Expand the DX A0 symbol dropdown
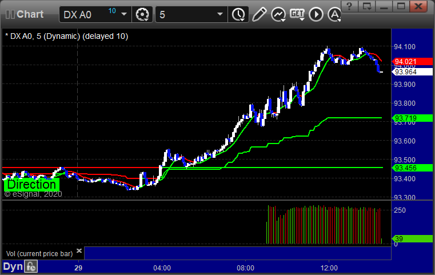The width and height of the screenshot is (435, 275). click(x=123, y=14)
